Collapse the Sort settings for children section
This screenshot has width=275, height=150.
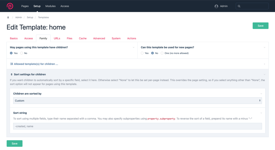point(264,74)
